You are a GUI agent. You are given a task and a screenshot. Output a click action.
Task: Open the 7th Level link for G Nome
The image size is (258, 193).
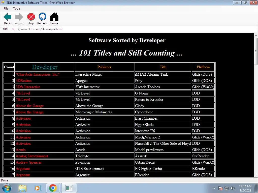23,93
